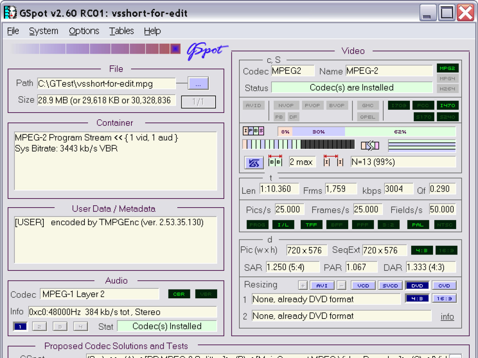This screenshot has width=478, height=358.
Task: Click the purple gradient progress bar
Action: click(x=96, y=49)
